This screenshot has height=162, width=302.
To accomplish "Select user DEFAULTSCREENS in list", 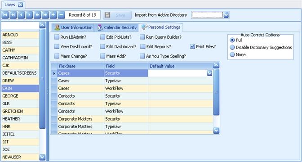I will (20, 73).
